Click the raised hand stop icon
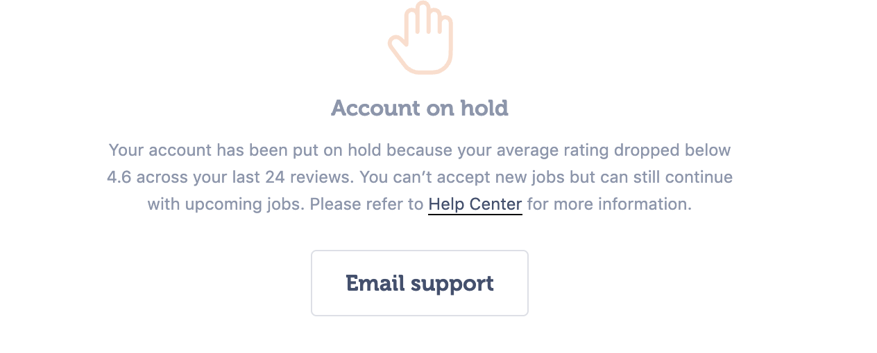This screenshot has height=353, width=877. (x=420, y=37)
